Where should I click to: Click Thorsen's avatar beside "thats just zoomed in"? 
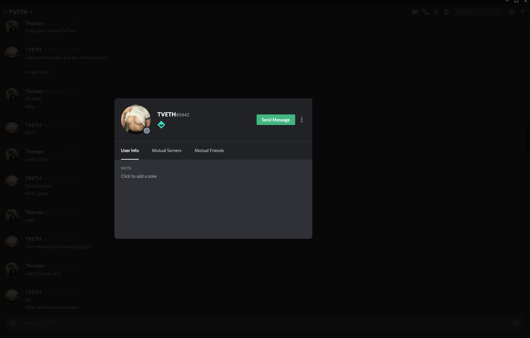tap(12, 27)
